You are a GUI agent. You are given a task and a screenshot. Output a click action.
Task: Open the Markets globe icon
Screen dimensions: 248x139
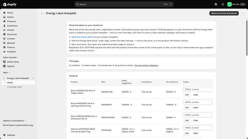pyautogui.click(x=4, y=43)
